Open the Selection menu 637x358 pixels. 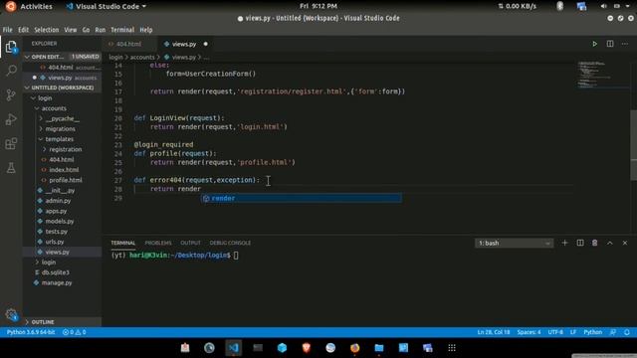[x=47, y=30]
